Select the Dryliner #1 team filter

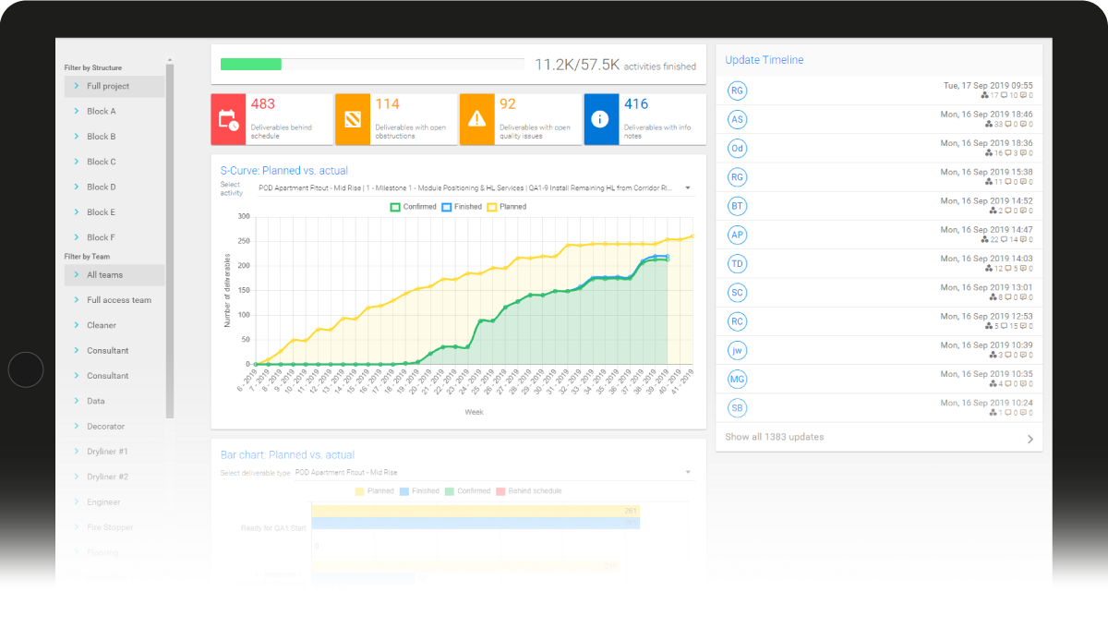pos(107,452)
